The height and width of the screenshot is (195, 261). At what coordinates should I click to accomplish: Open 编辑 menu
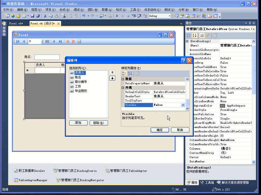pyautogui.click(x=22, y=10)
